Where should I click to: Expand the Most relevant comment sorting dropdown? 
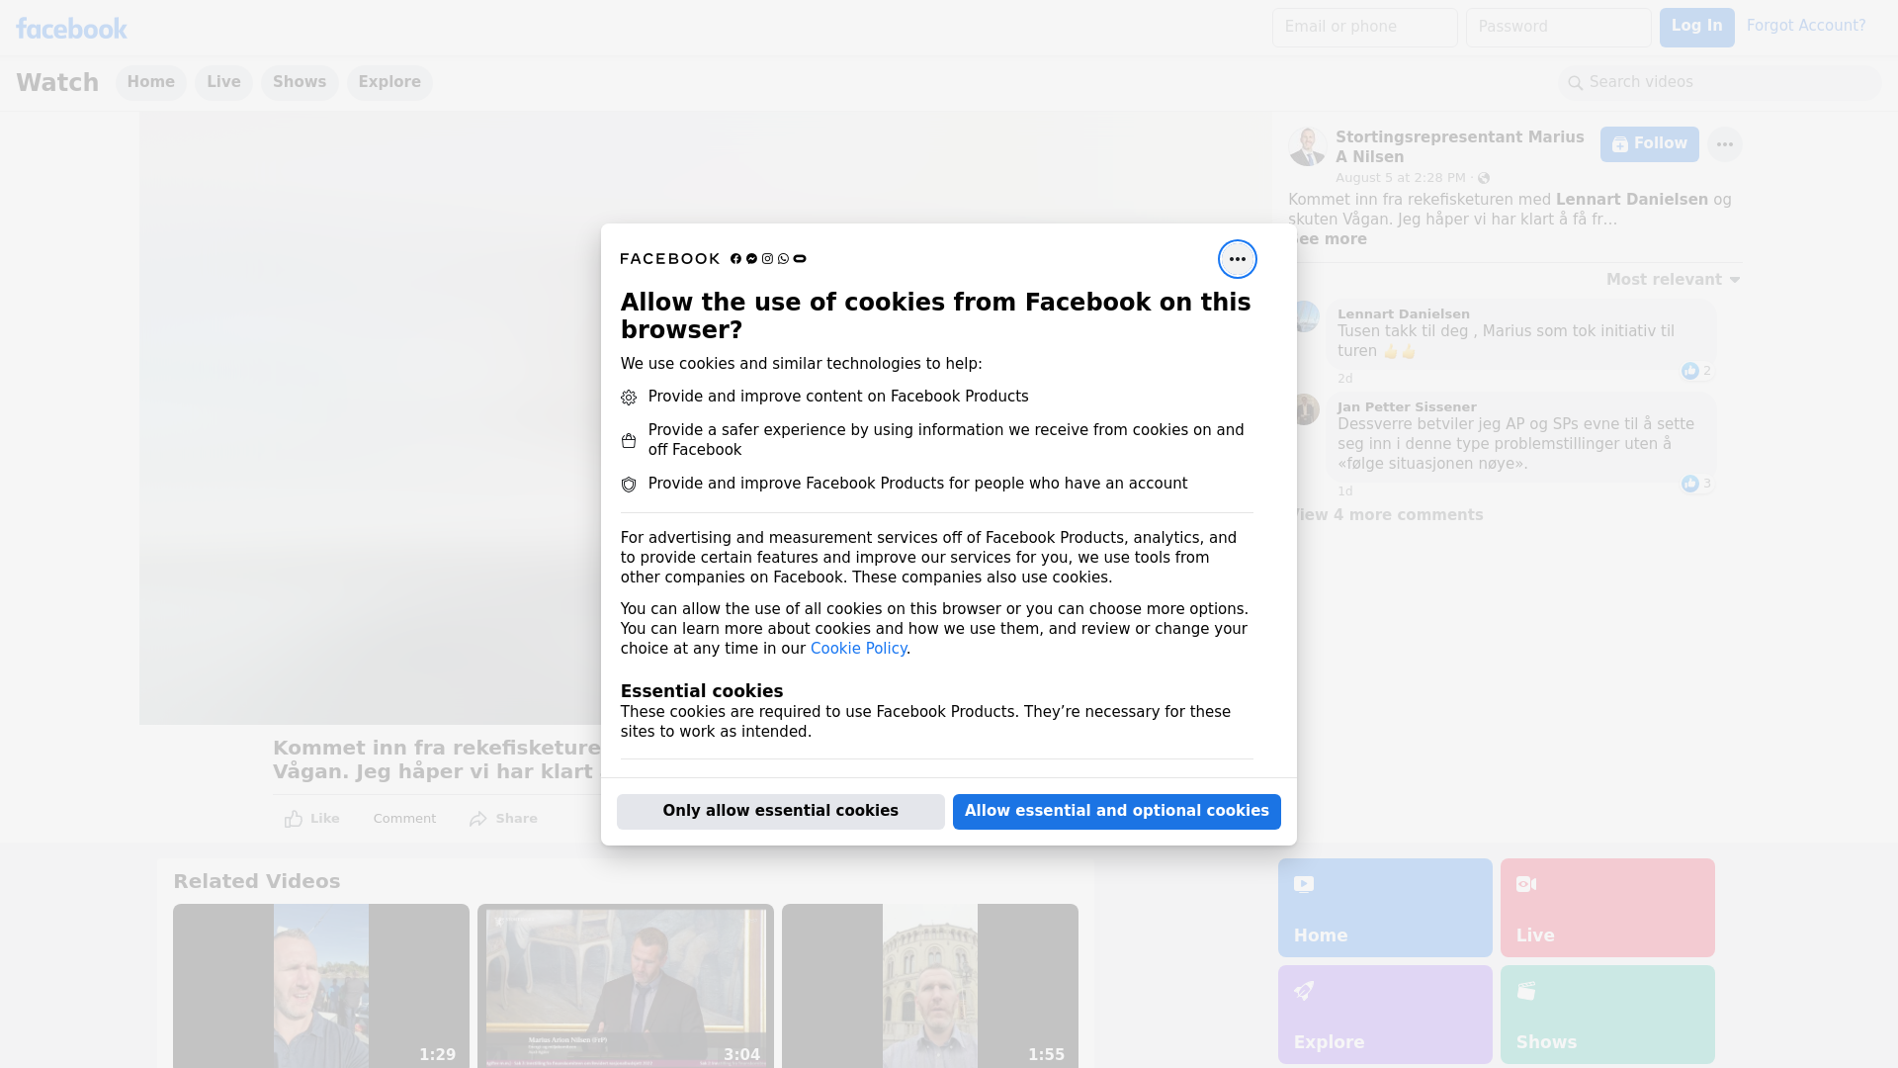pos(1673,280)
